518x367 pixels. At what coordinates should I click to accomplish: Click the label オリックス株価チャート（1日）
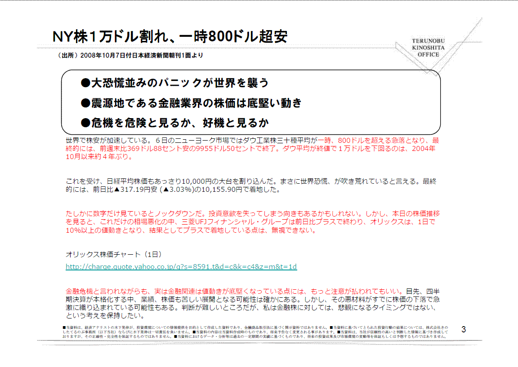[x=114, y=254]
